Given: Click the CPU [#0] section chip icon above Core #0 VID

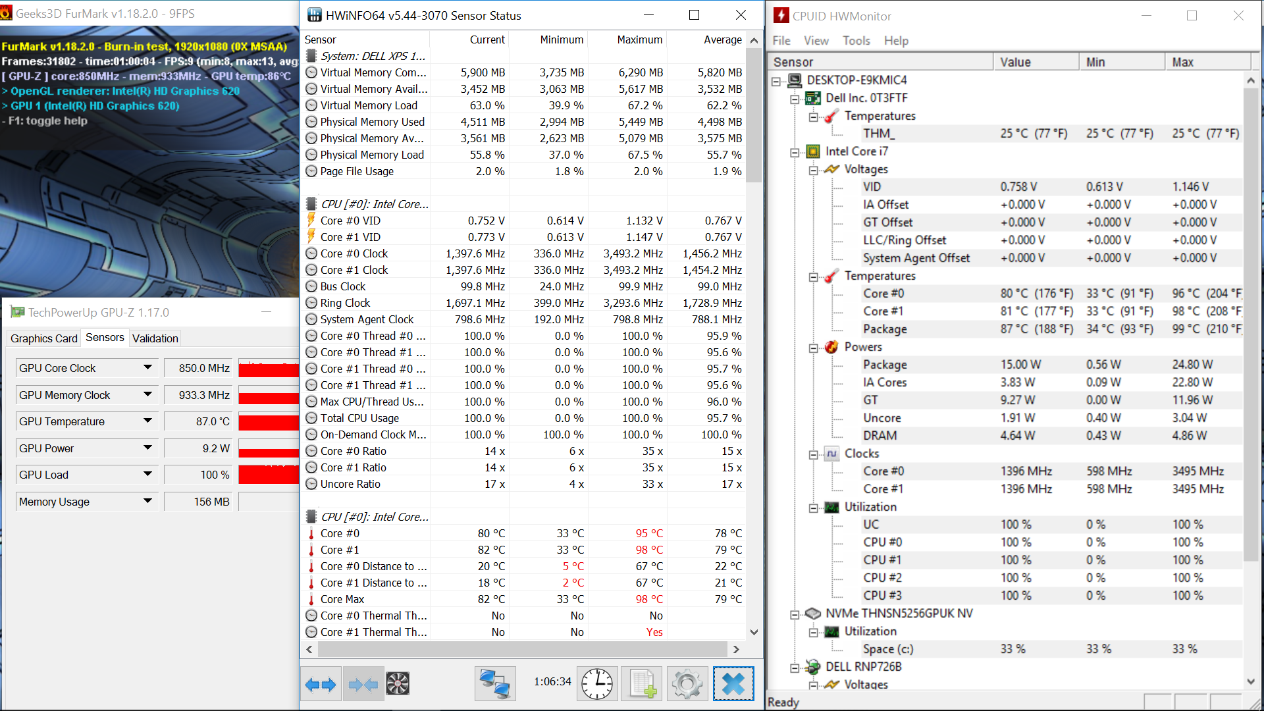Looking at the screenshot, I should click(311, 204).
